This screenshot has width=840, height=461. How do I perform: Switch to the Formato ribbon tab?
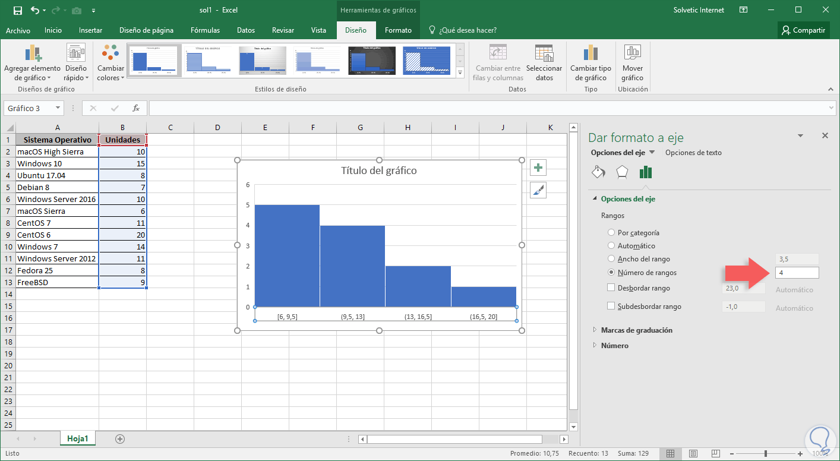click(398, 30)
